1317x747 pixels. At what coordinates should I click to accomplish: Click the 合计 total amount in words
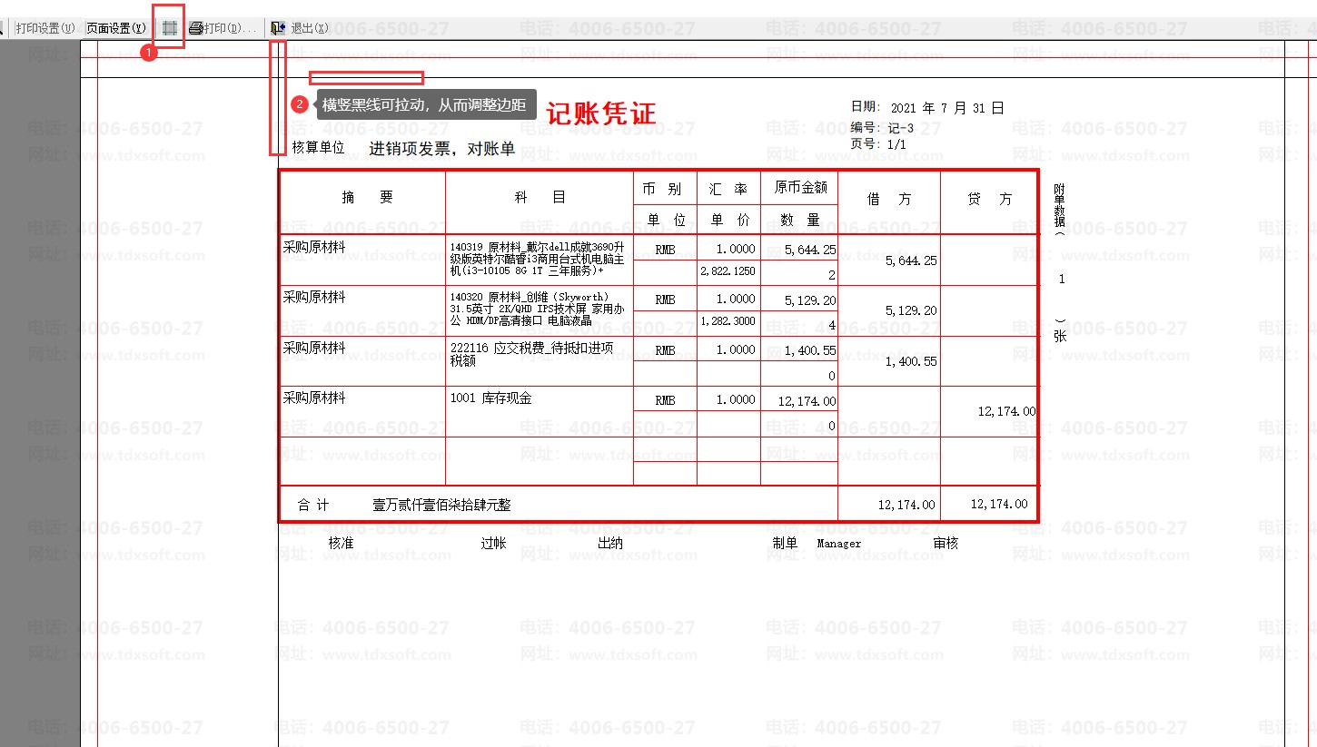point(441,505)
